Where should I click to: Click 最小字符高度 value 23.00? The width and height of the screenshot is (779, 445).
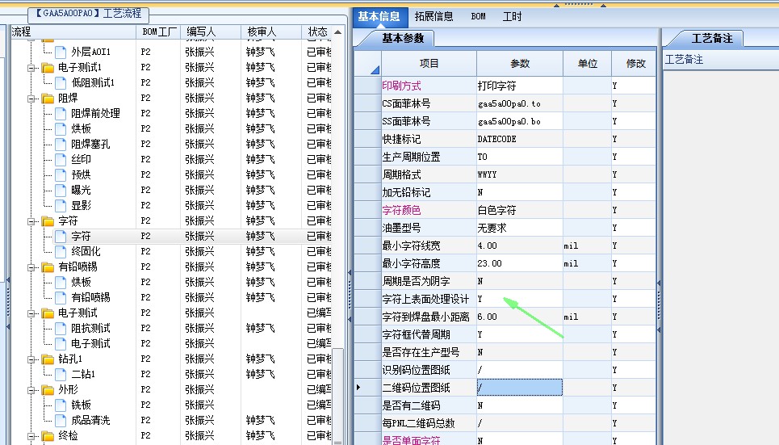(490, 263)
